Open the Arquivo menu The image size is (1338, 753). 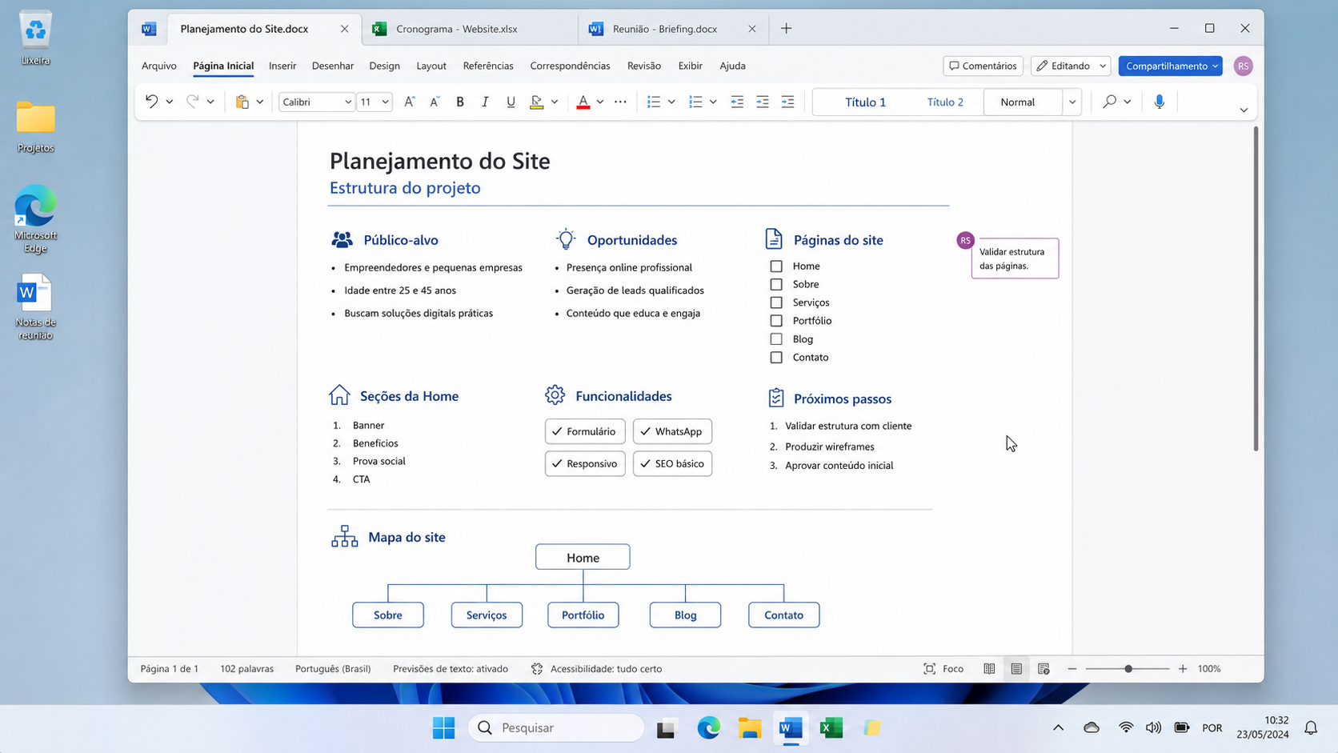[159, 66]
